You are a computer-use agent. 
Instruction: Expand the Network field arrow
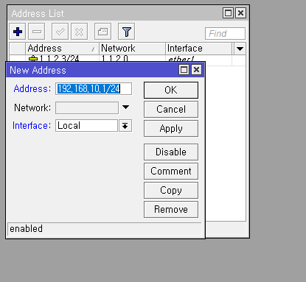pos(125,107)
